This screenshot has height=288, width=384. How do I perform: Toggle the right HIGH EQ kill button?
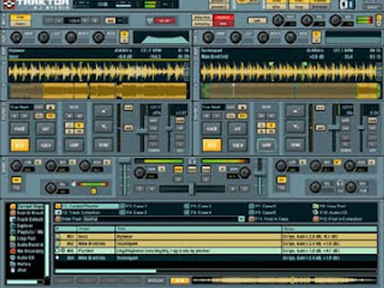372,162
